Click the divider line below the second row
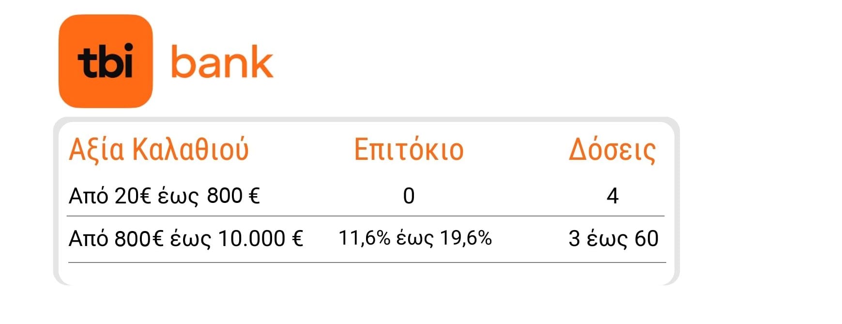 pos(367,262)
